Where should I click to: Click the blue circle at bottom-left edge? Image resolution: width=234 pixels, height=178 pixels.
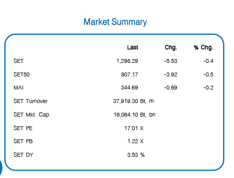point(1,167)
